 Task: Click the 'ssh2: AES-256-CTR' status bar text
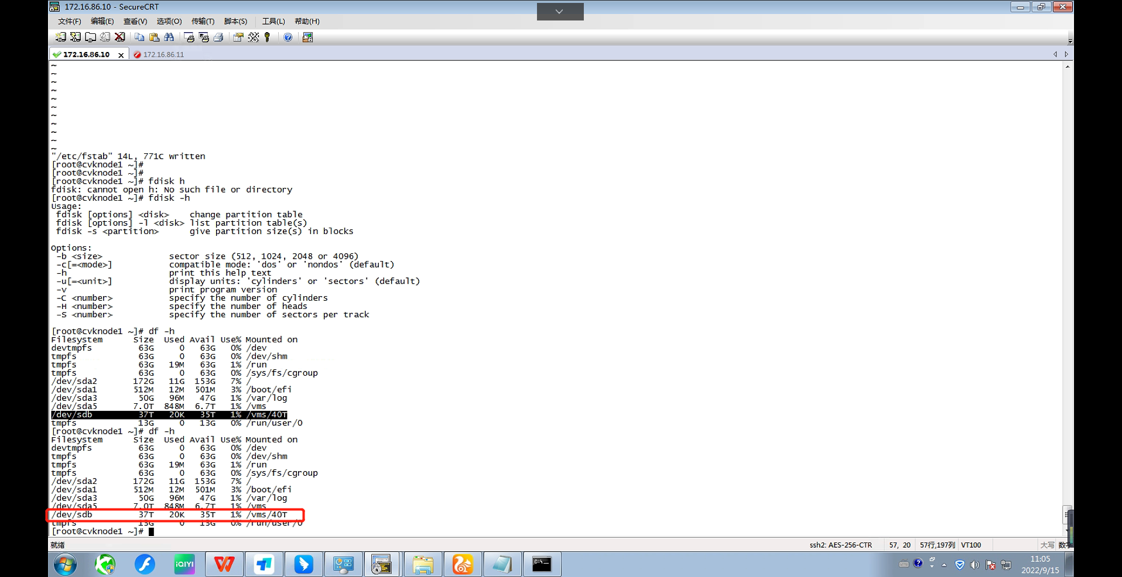click(841, 545)
